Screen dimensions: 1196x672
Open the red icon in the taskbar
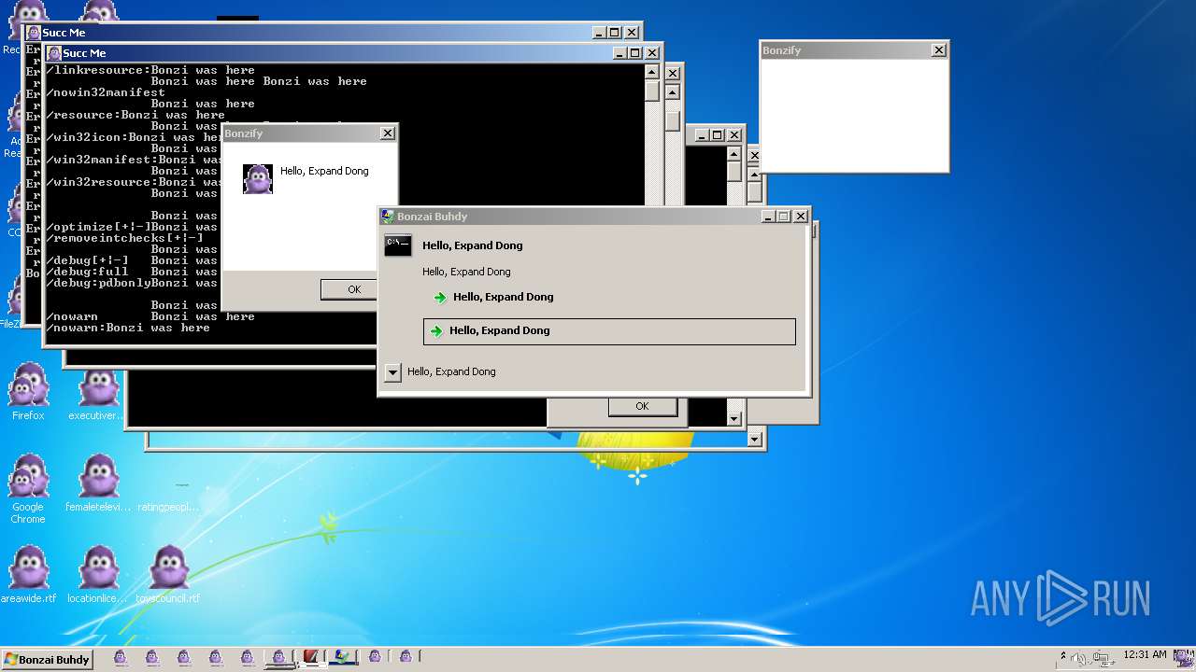[x=311, y=657]
